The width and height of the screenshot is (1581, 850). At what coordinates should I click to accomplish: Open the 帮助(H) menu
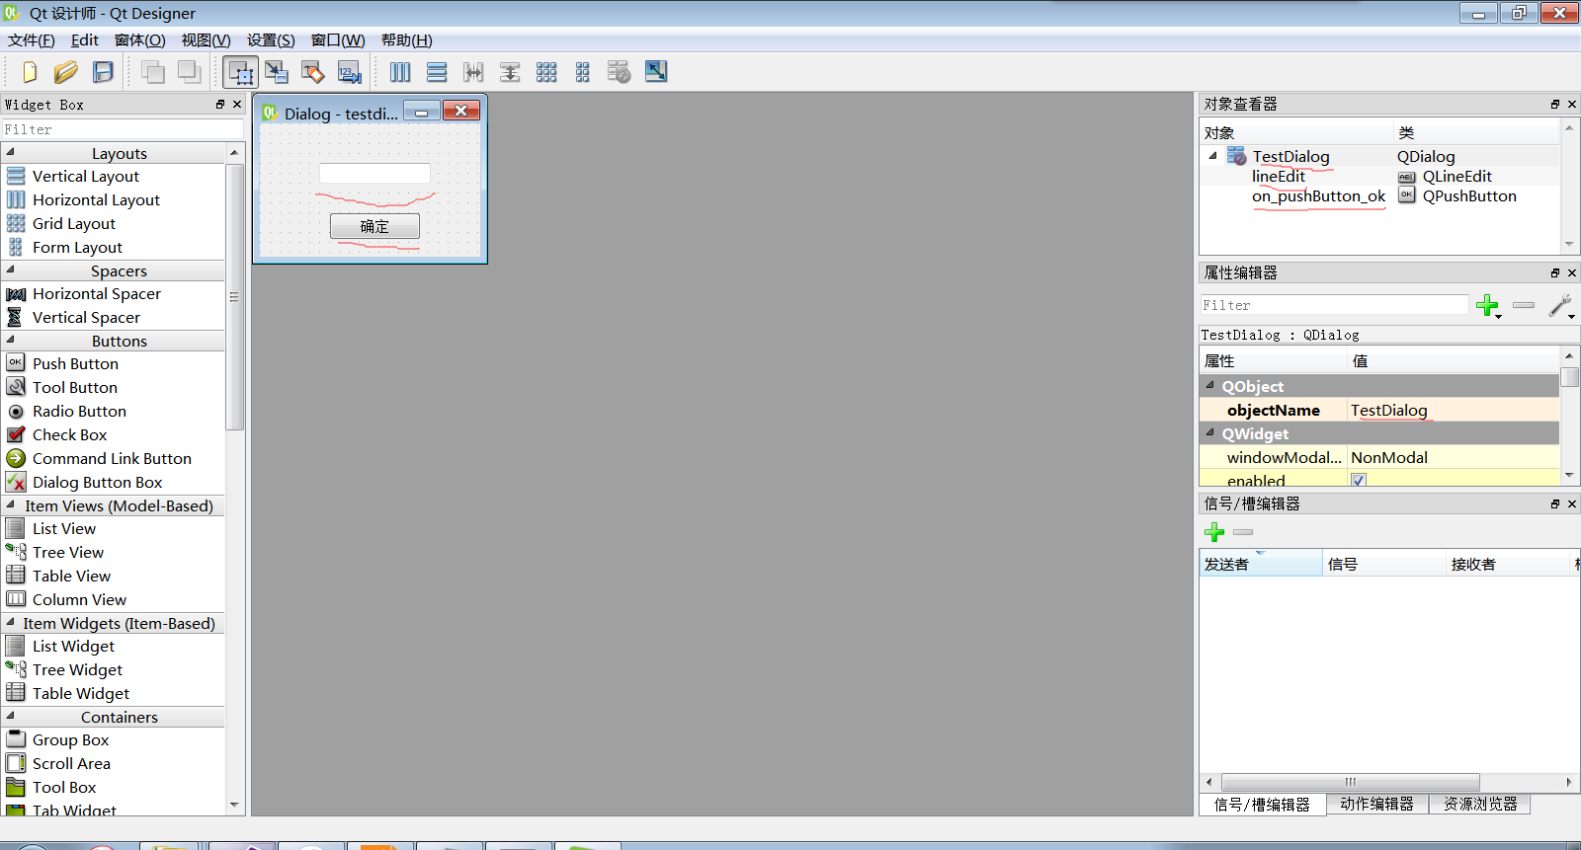pyautogui.click(x=406, y=40)
